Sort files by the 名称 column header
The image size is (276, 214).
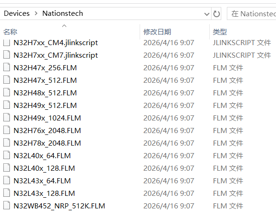click(x=10, y=32)
